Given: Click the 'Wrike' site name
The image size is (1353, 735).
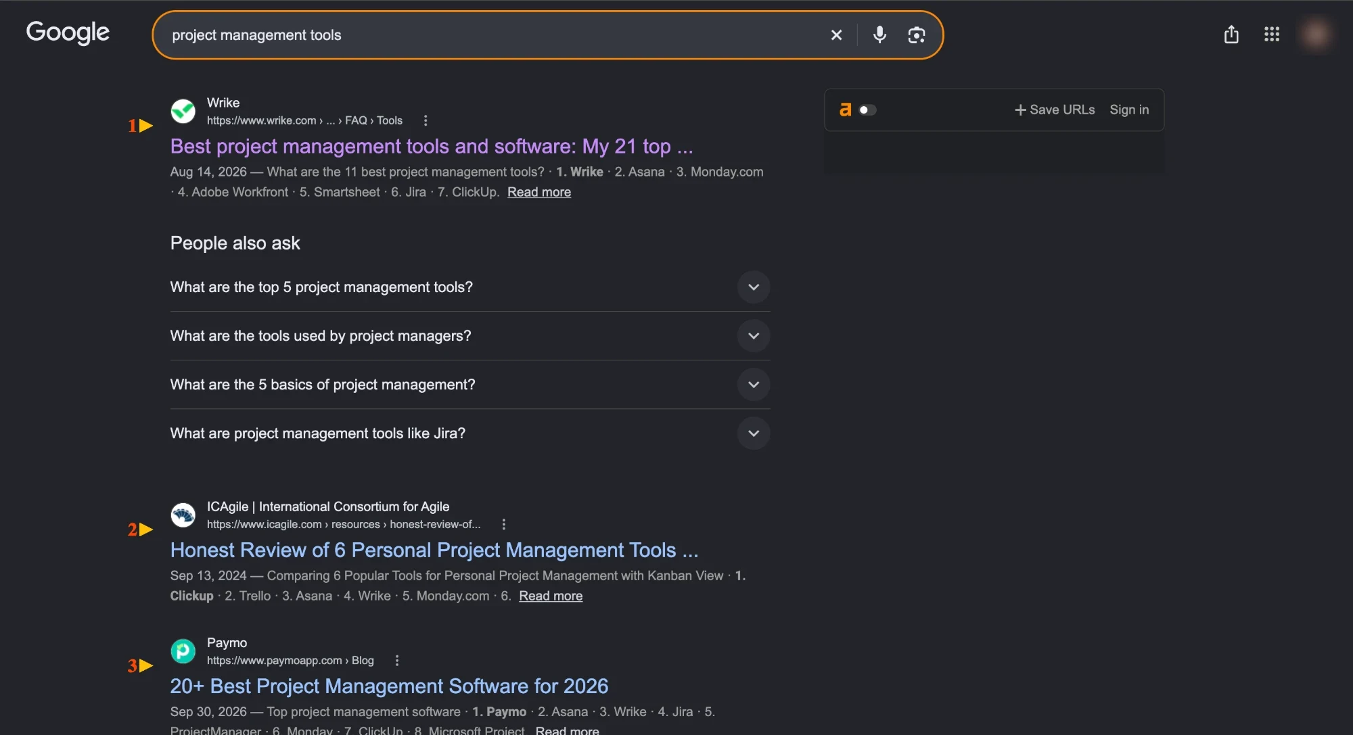Looking at the screenshot, I should (x=223, y=103).
